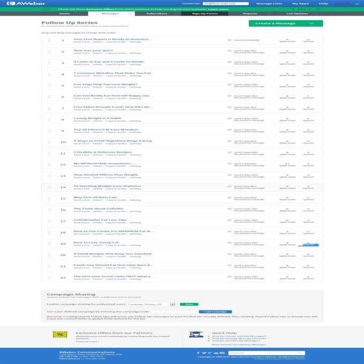Expand the Messages tab arrow
The width and height of the screenshot is (364, 364).
130,14
